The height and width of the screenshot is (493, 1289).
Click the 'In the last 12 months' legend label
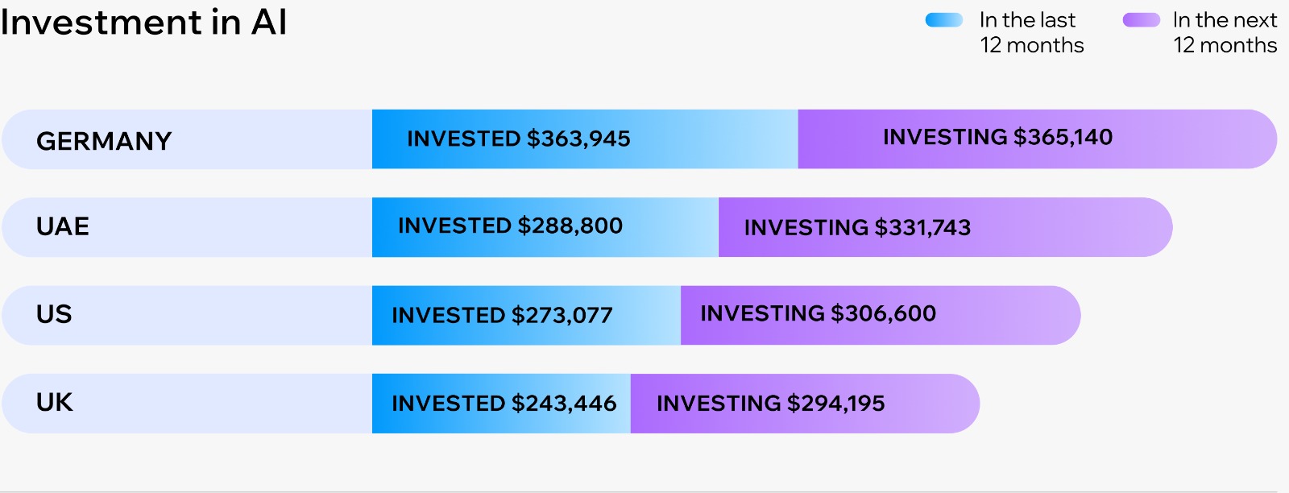coord(1031,32)
